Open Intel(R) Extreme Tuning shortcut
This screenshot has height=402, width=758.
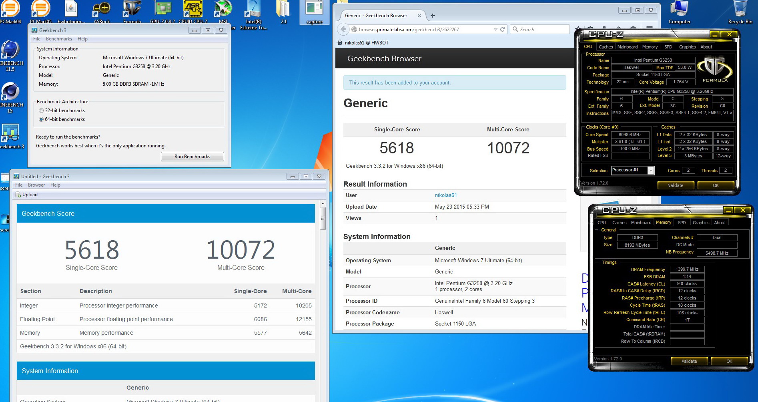coord(253,15)
